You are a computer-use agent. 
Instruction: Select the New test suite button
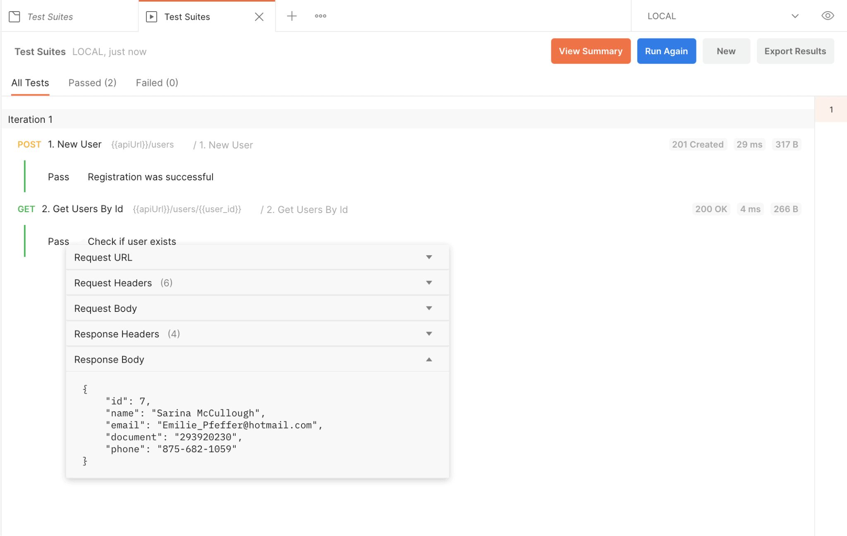click(725, 51)
